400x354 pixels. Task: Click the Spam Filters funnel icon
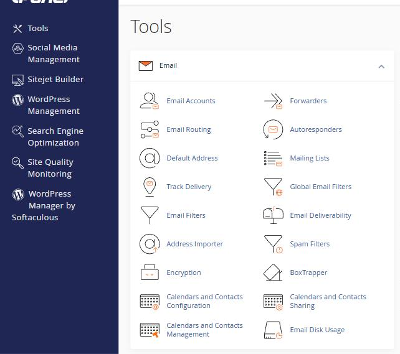click(x=273, y=244)
